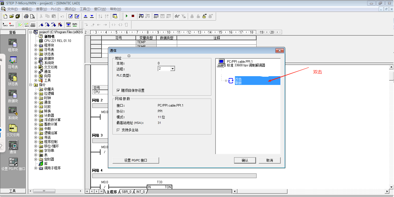Image resolution: width=394 pixels, height=197 pixels.
Task: Click the Insert Network toolbar icon
Action: (5, 25)
